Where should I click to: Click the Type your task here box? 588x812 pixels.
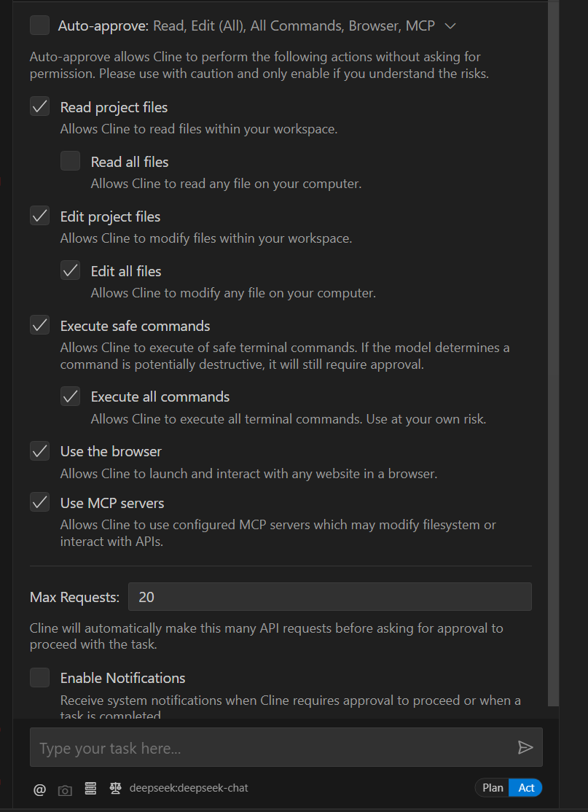click(270, 748)
